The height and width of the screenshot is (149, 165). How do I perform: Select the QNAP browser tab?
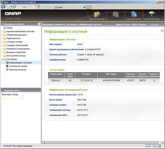(x=70, y=7)
